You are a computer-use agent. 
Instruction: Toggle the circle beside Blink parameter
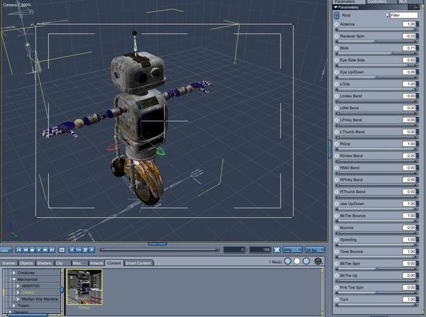click(337, 48)
